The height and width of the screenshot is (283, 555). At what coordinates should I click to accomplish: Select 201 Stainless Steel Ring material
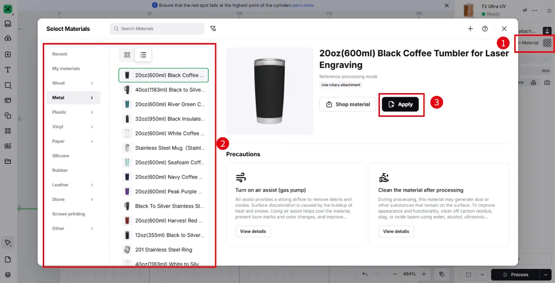tap(163, 250)
